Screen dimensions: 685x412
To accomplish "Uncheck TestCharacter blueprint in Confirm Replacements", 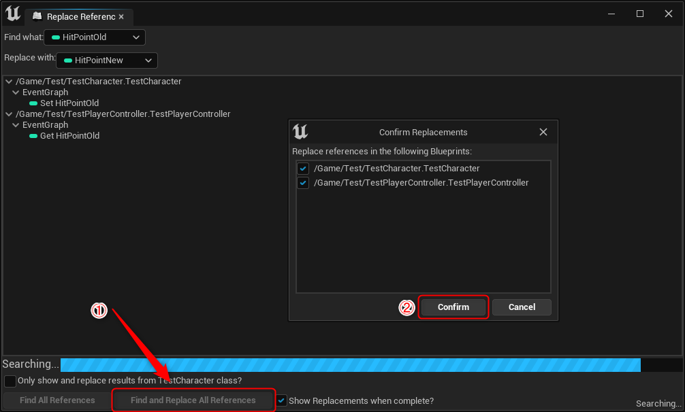I will pos(303,169).
